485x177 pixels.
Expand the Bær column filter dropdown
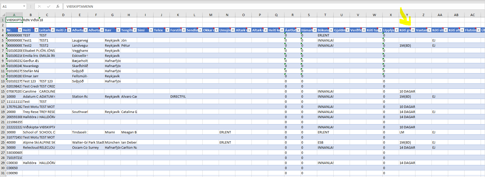point(118,30)
